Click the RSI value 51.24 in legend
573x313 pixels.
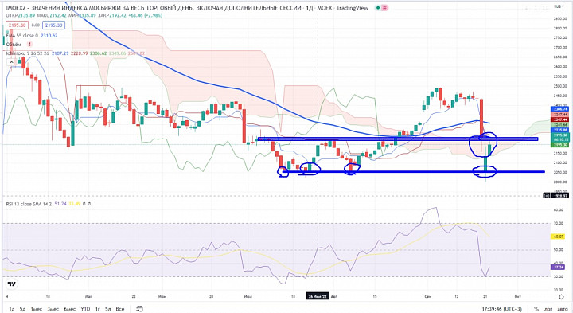(60, 204)
